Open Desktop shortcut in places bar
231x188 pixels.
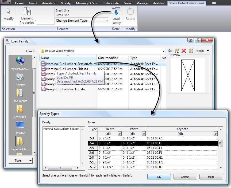pyautogui.click(x=20, y=128)
